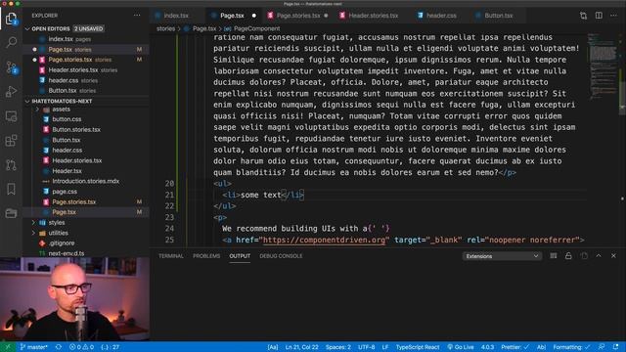Open the Extensions output channel dropdown
Image resolution: width=626 pixels, height=352 pixels.
point(502,256)
